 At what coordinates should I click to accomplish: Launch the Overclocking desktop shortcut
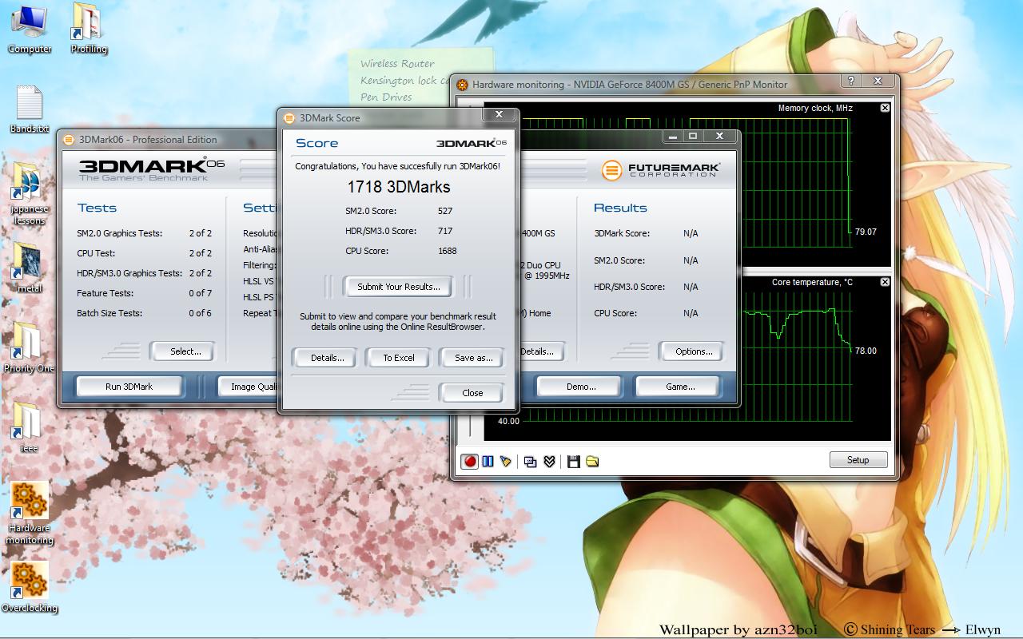(30, 587)
